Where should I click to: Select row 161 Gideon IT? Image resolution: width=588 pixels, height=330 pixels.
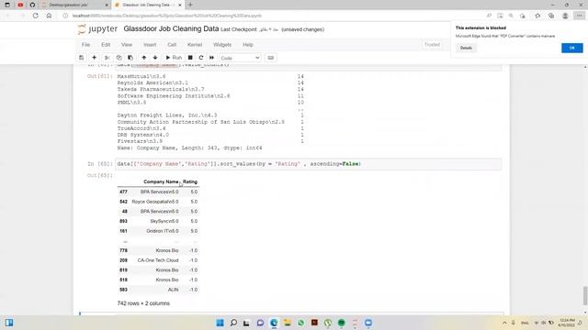tap(158, 230)
